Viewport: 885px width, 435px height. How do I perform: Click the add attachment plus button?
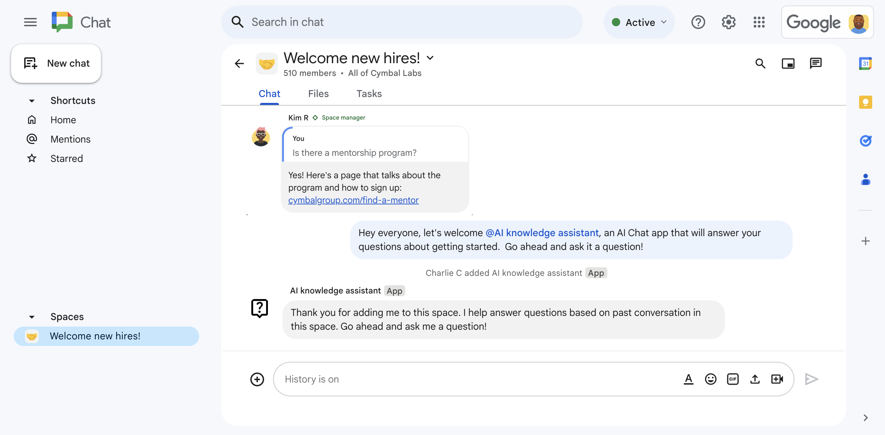pyautogui.click(x=258, y=379)
